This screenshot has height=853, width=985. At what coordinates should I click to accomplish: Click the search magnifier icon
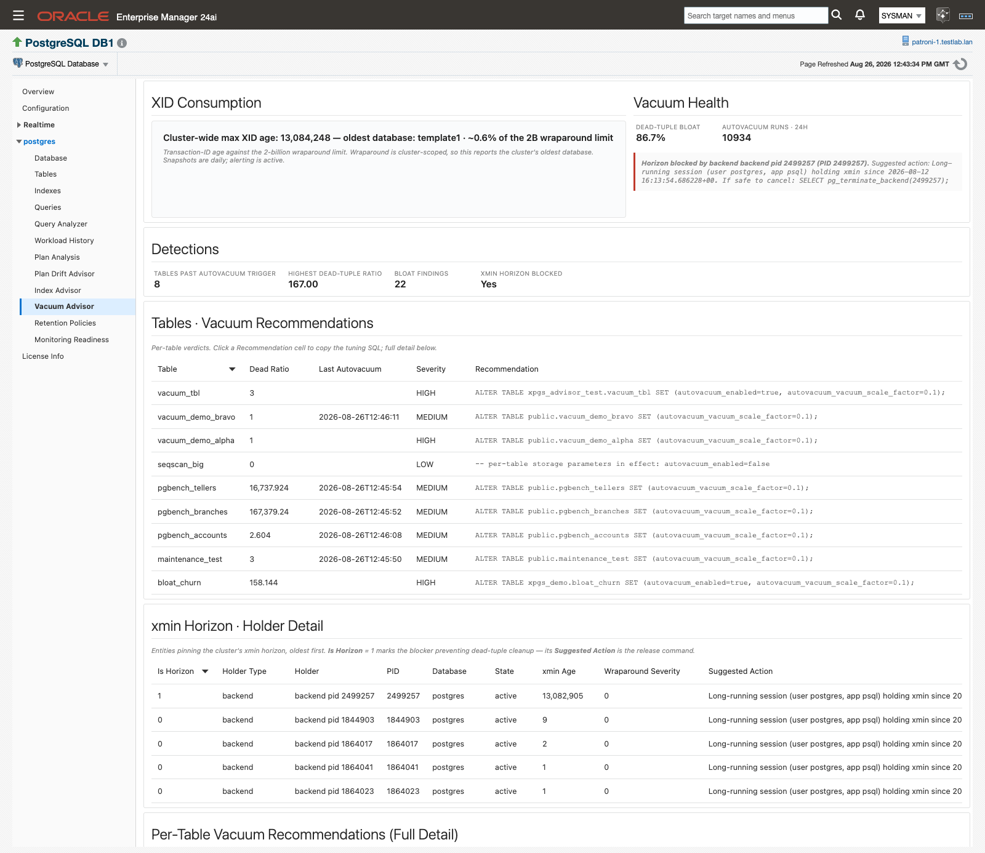836,15
